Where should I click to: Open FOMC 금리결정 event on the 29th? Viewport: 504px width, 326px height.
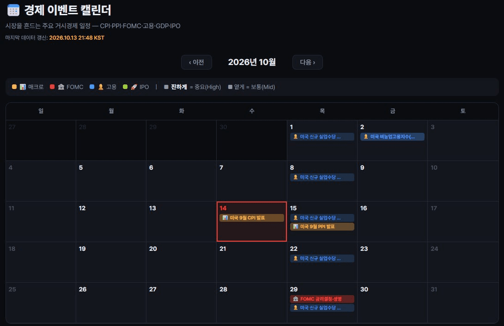pyautogui.click(x=322, y=299)
